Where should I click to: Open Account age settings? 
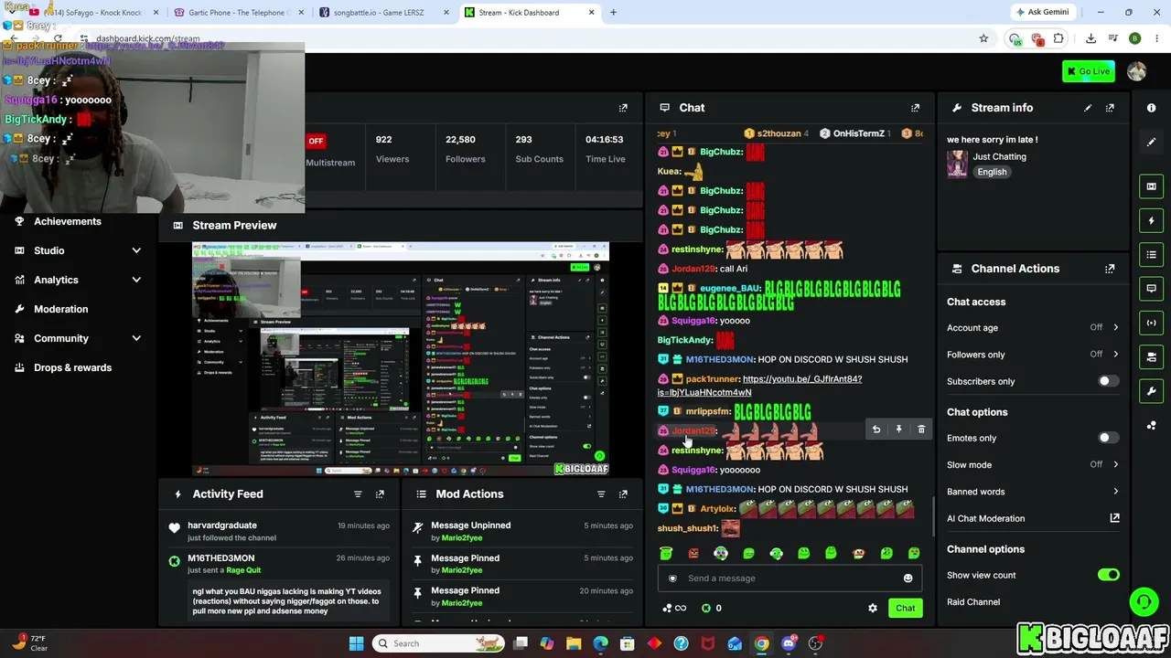coord(1033,327)
